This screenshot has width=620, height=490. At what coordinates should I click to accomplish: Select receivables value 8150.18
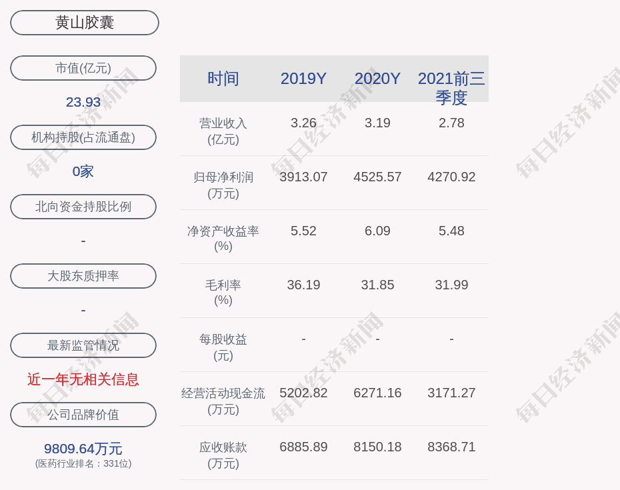[377, 447]
